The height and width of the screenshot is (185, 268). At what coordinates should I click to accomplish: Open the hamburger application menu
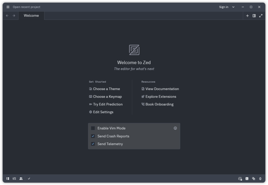tap(8, 7)
